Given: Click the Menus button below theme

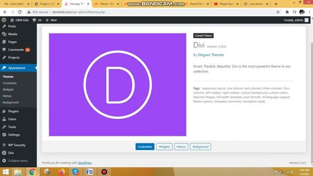Looking at the screenshot, I should point(181,147).
